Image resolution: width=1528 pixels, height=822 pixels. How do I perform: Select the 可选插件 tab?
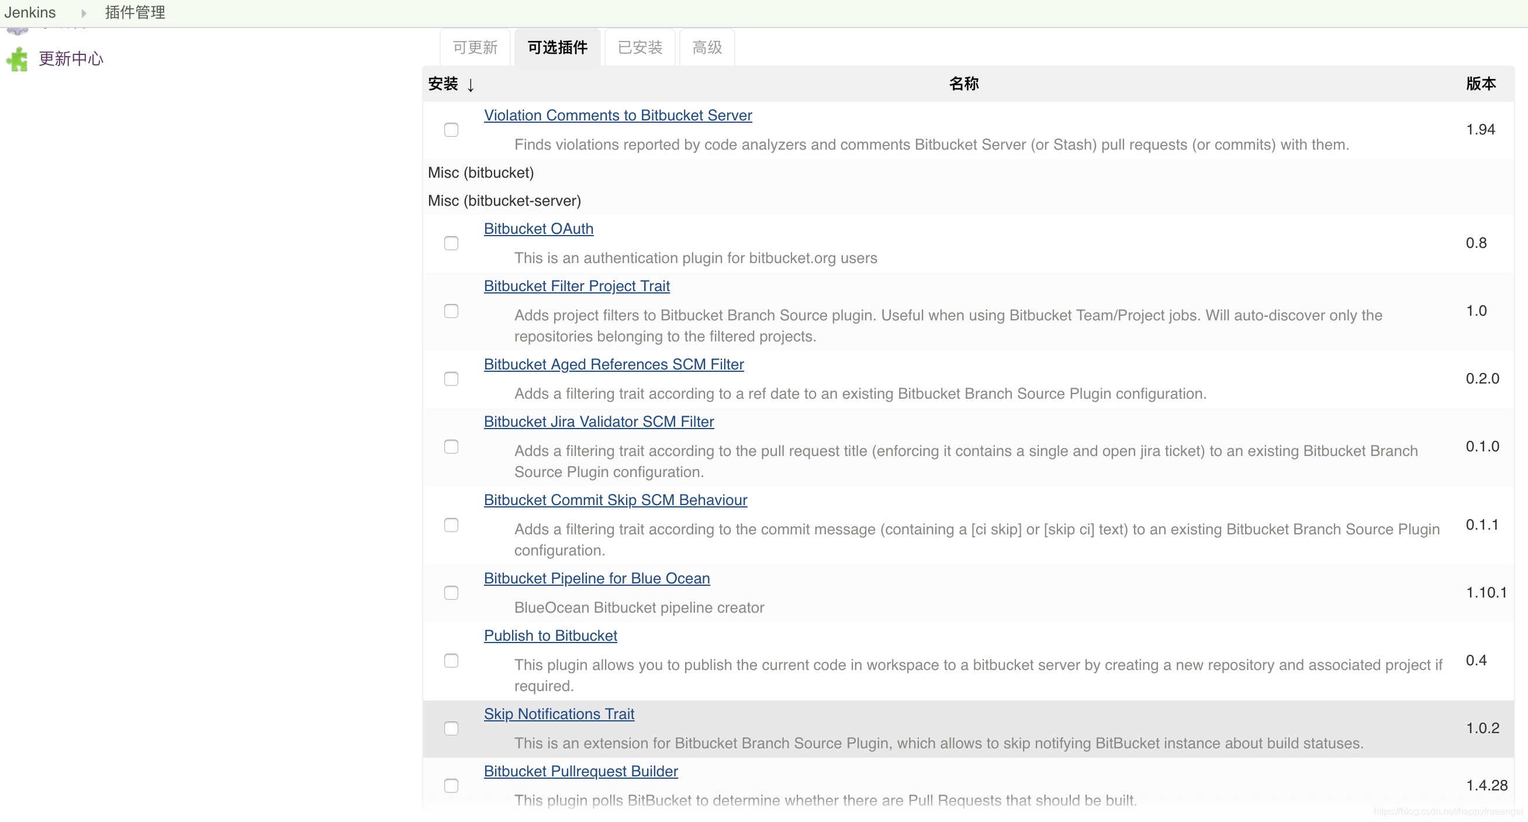[557, 47]
